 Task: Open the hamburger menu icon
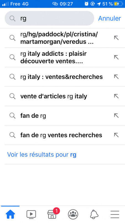coord(115,214)
